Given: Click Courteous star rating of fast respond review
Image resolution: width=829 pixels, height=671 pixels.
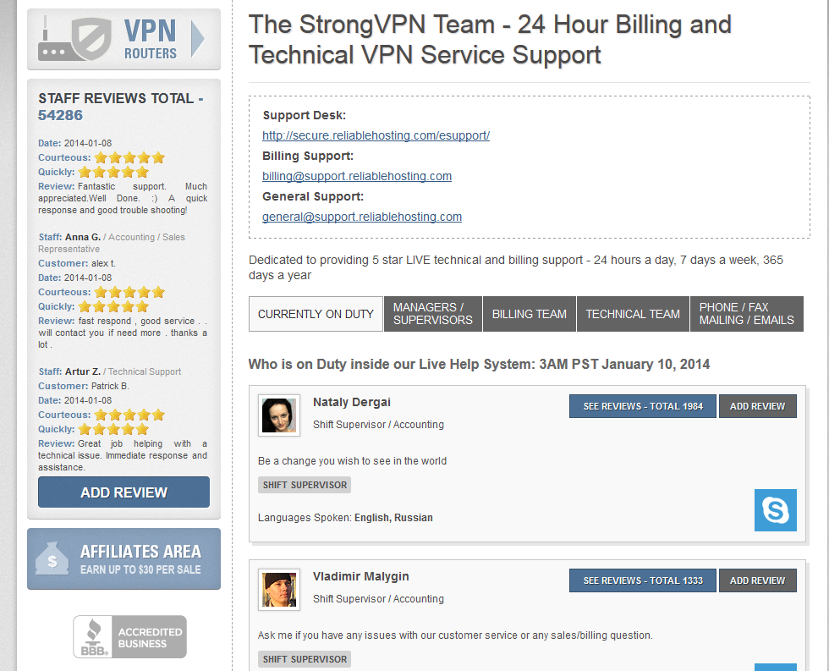Looking at the screenshot, I should [x=129, y=292].
